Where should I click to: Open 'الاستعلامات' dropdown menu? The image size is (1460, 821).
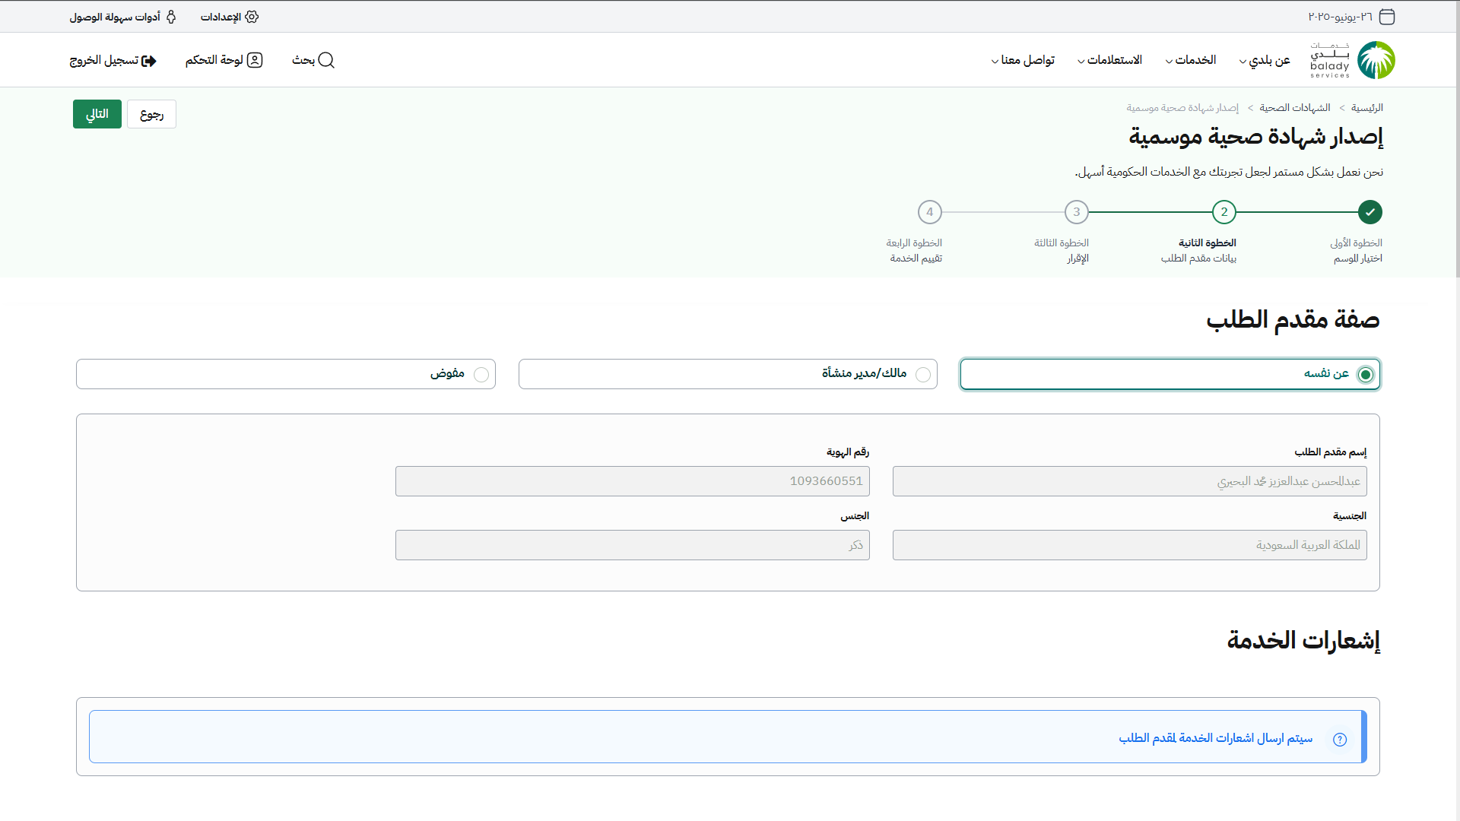point(1109,60)
